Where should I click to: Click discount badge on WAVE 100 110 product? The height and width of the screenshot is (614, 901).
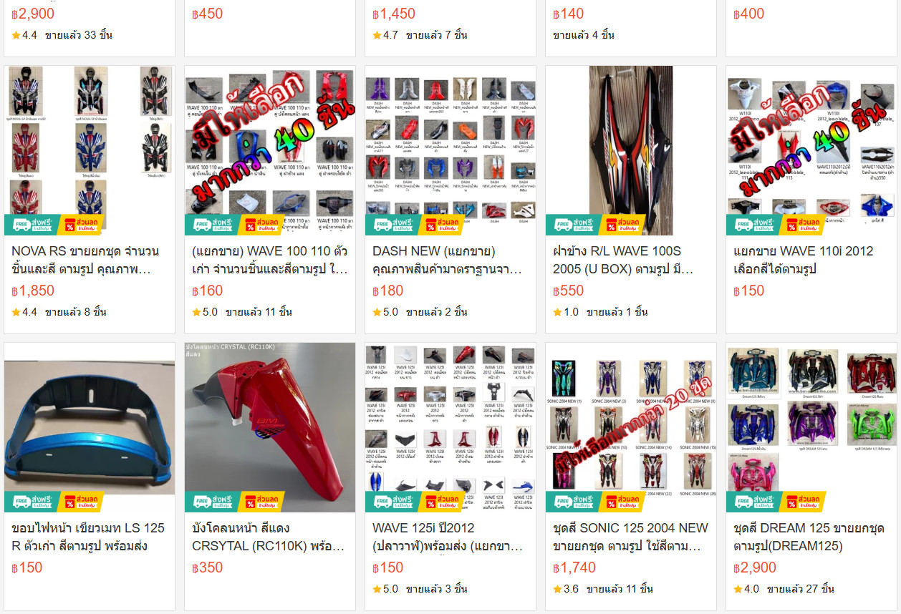pos(260,225)
